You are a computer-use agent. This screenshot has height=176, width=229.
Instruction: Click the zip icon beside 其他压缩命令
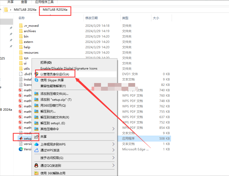36,129
